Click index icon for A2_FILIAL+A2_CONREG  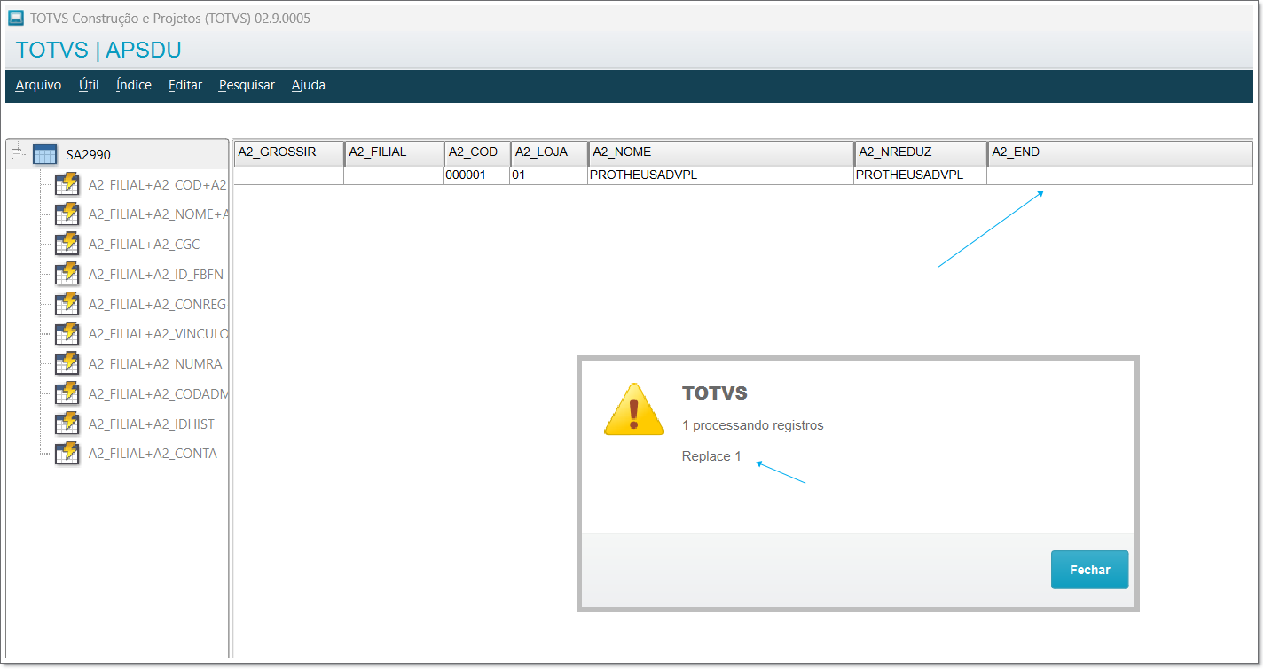pos(67,304)
